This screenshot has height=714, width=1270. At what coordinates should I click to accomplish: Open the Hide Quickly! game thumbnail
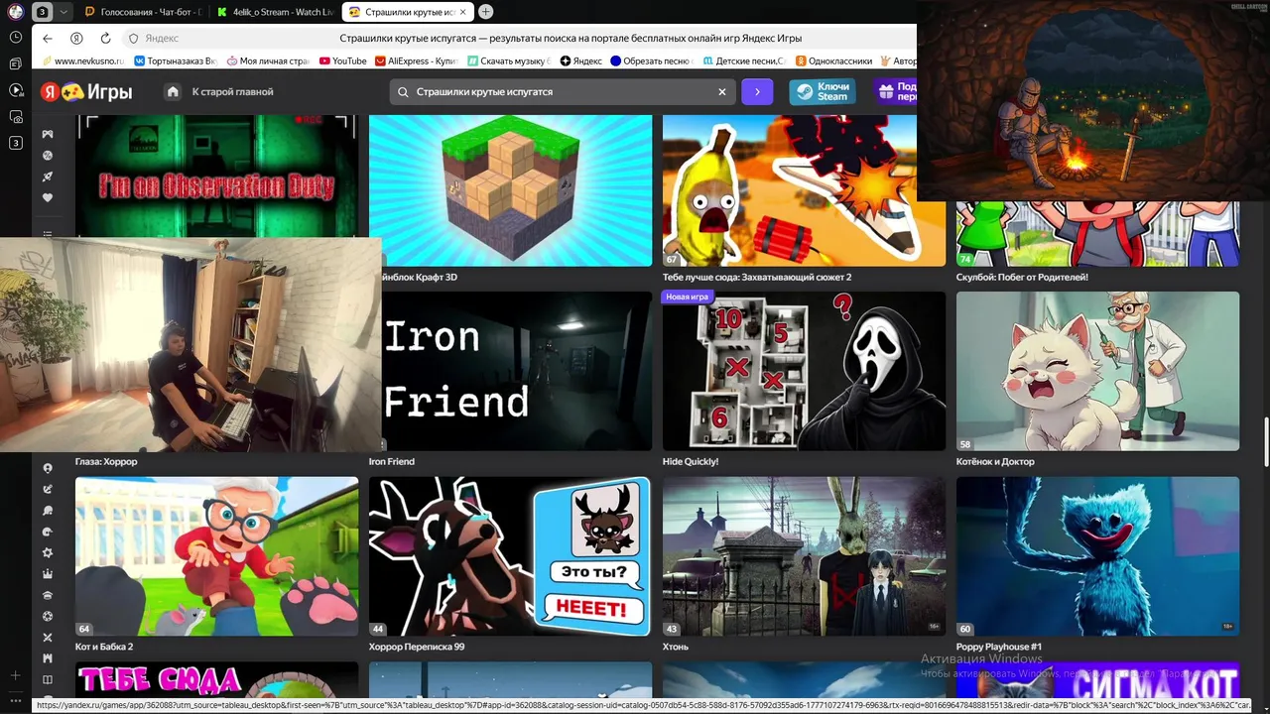(x=804, y=371)
